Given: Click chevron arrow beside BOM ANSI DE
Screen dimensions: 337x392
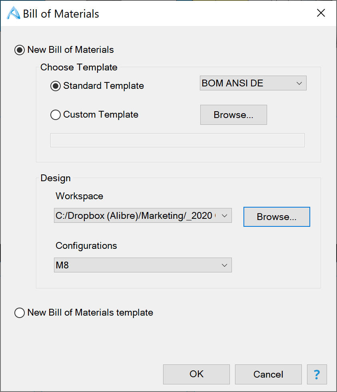Looking at the screenshot, I should [x=299, y=83].
